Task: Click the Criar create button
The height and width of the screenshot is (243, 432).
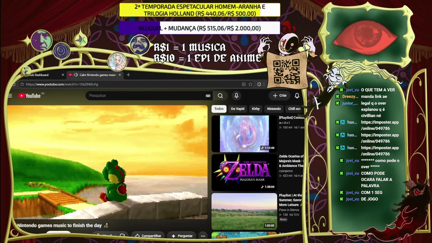Action: pyautogui.click(x=280, y=96)
